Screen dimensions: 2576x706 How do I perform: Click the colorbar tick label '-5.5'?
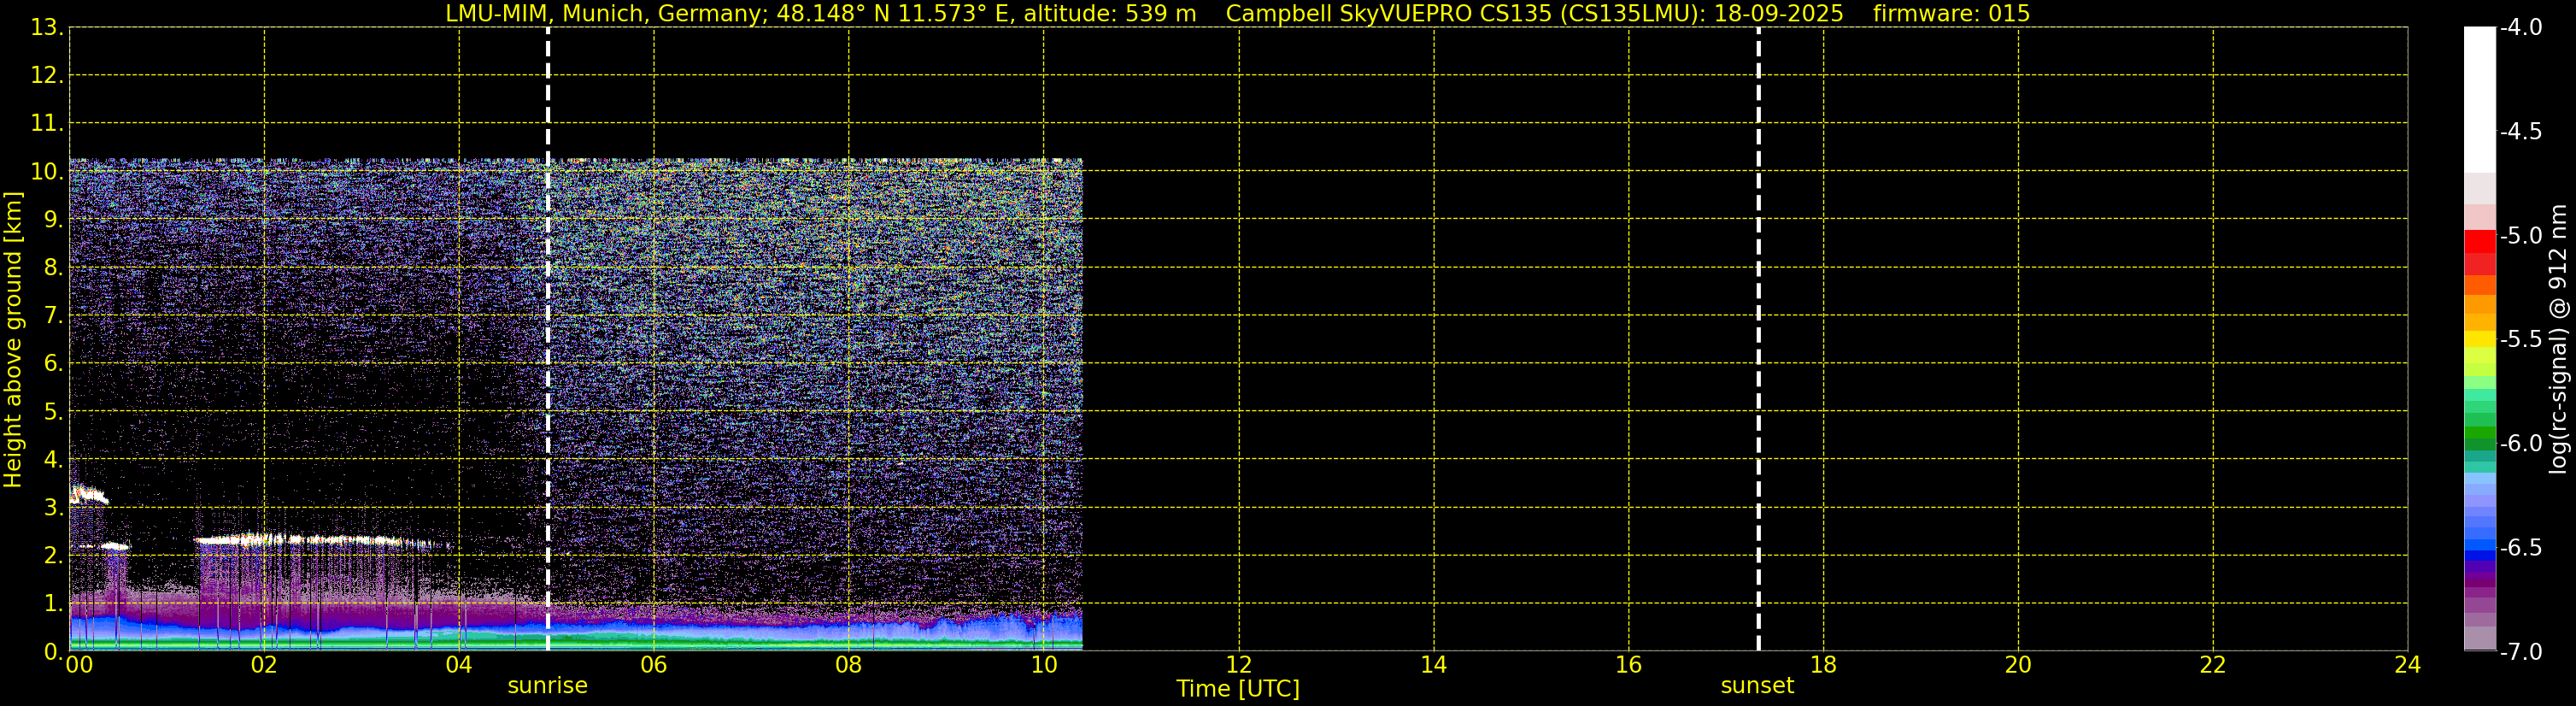(x=2520, y=340)
